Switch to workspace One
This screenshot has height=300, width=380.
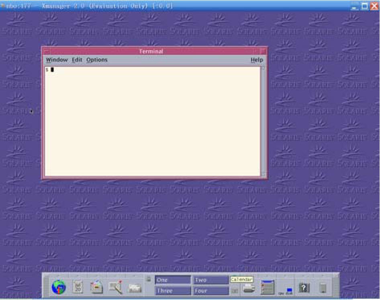coord(173,280)
